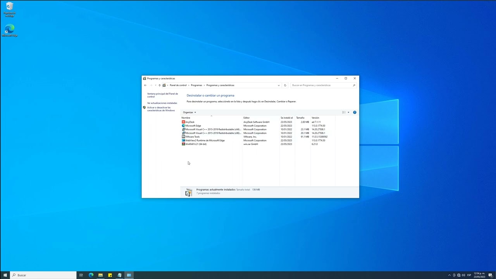Click Programas y características breadcrumb segment
Screen dimensions: 496x279
pos(220,85)
